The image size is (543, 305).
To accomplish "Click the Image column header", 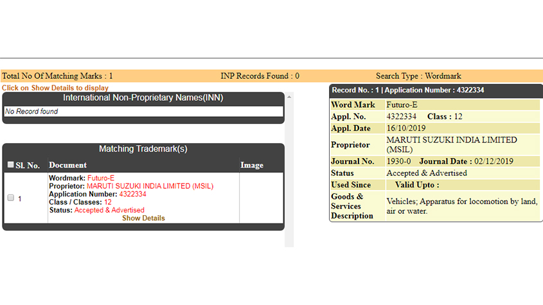I will pyautogui.click(x=252, y=165).
